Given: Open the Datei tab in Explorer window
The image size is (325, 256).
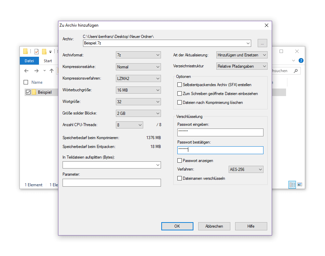Looking at the screenshot, I should coord(29,61).
